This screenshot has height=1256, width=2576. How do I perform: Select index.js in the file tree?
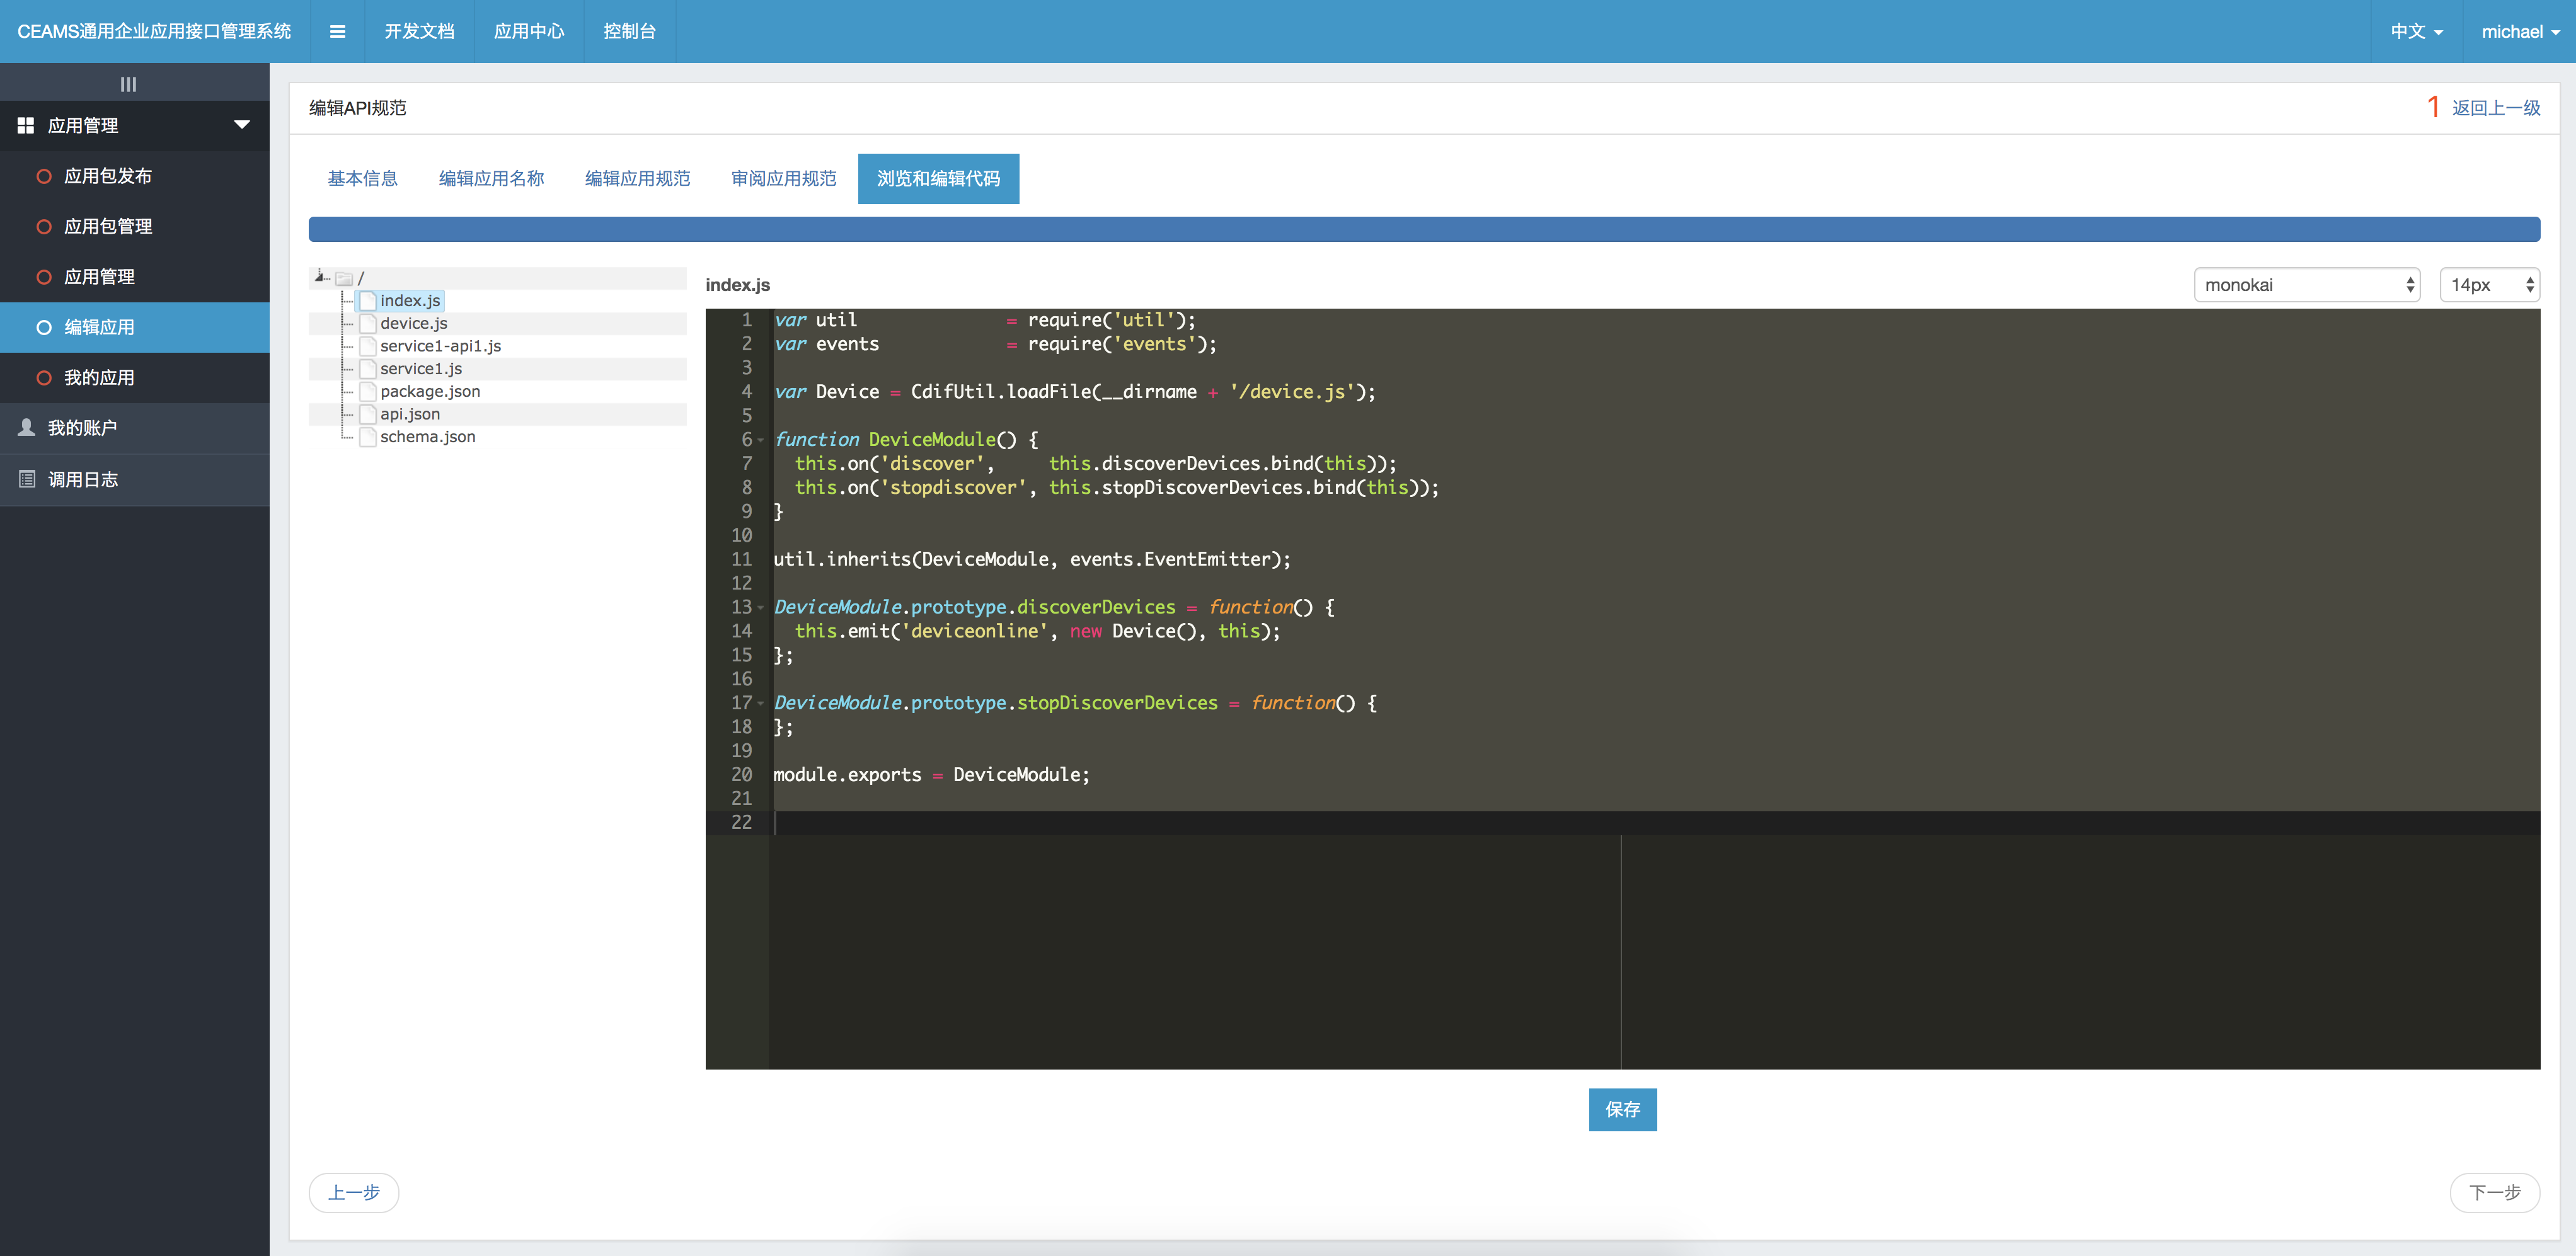coord(410,301)
